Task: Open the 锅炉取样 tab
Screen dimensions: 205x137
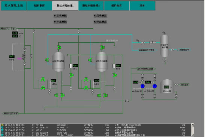Action: pyautogui.click(x=39, y=6)
